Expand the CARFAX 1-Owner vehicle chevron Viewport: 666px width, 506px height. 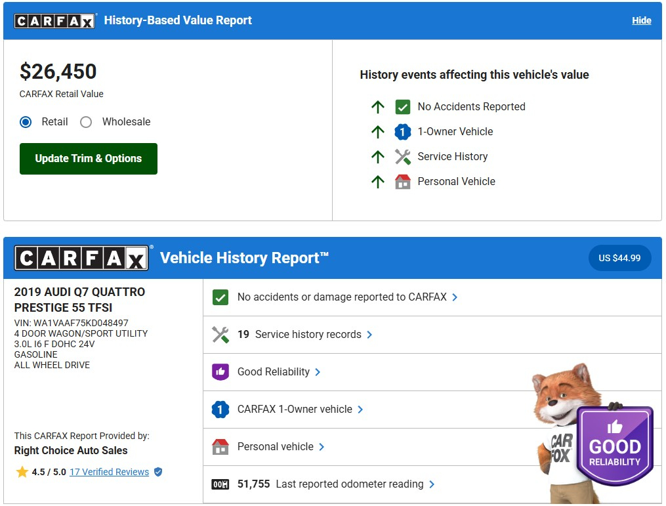click(x=360, y=410)
